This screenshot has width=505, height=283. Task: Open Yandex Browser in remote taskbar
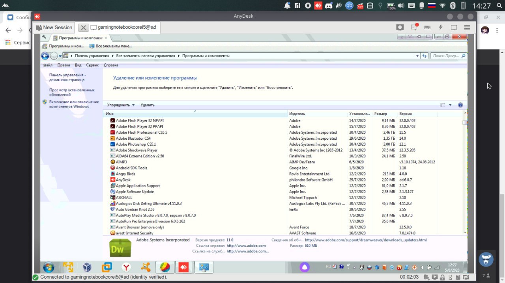click(x=126, y=268)
